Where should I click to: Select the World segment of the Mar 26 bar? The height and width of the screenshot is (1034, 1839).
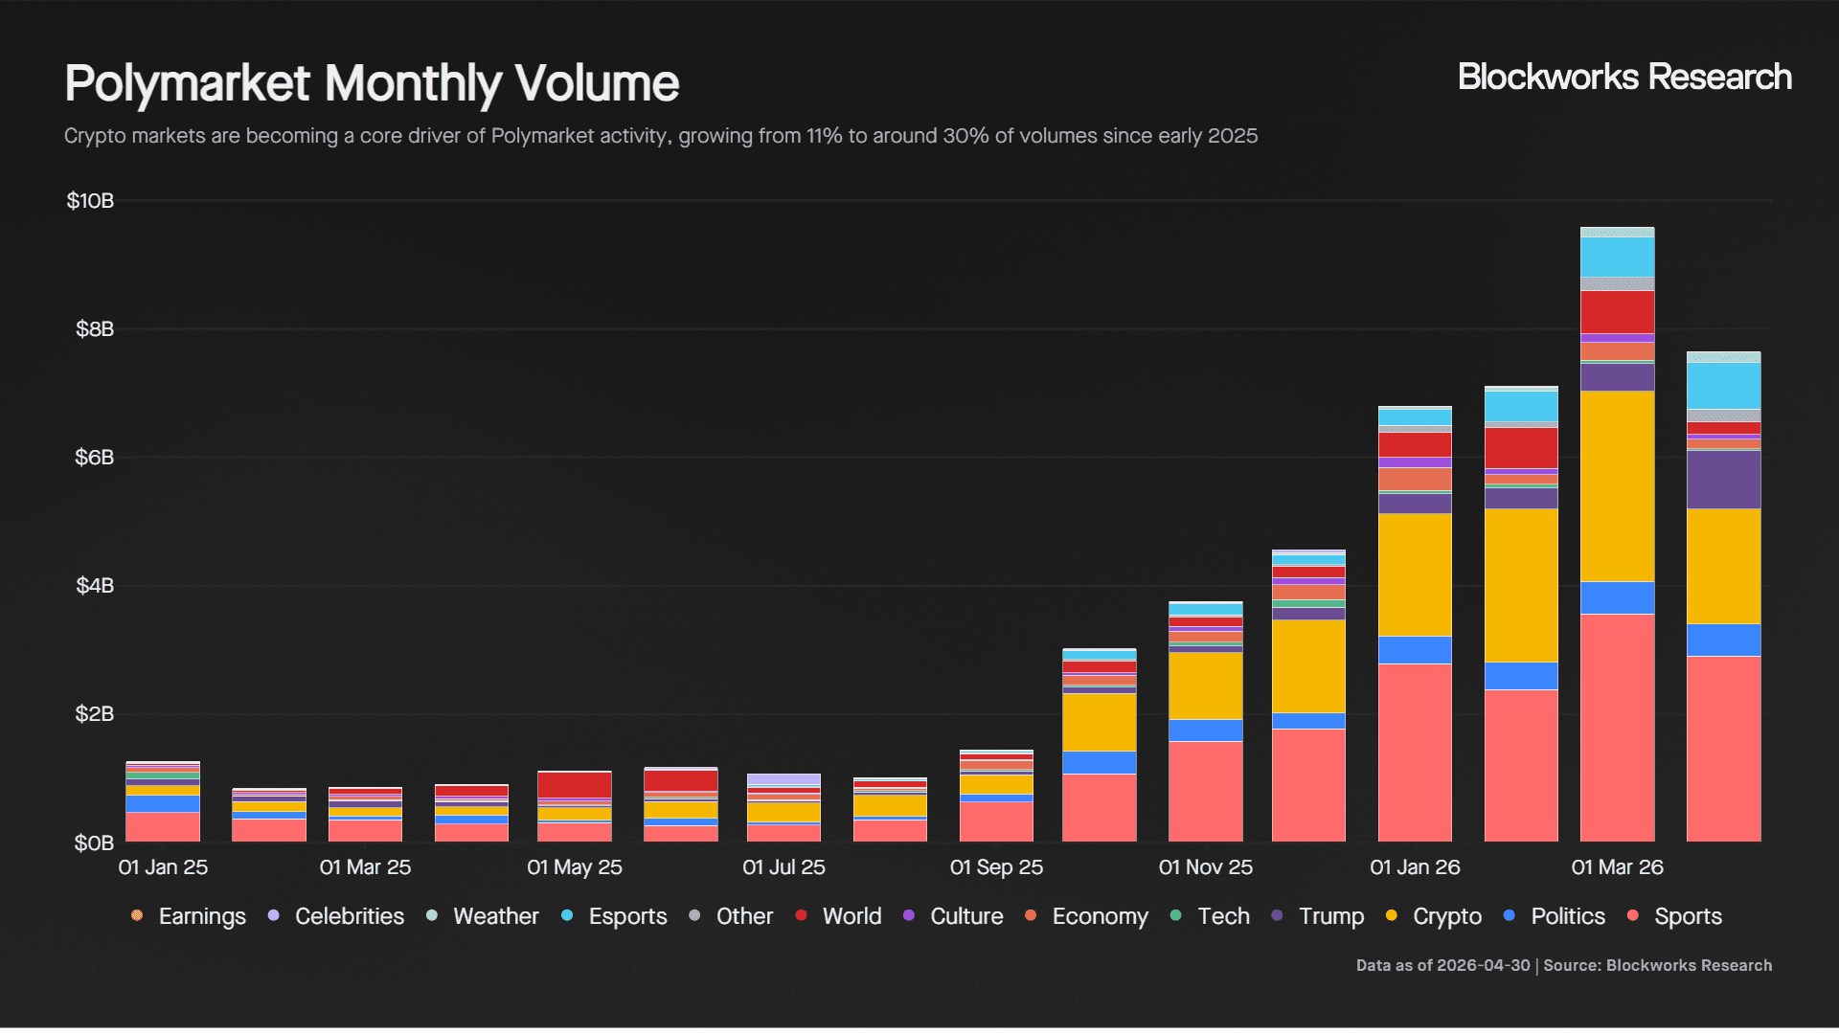pos(1617,312)
